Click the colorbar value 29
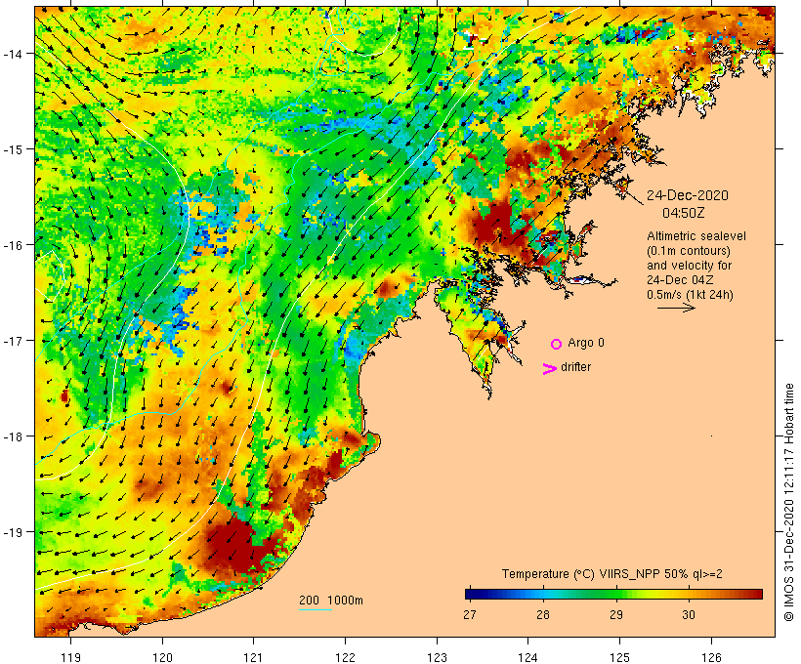Image resolution: width=801 pixels, height=664 pixels. (x=616, y=614)
